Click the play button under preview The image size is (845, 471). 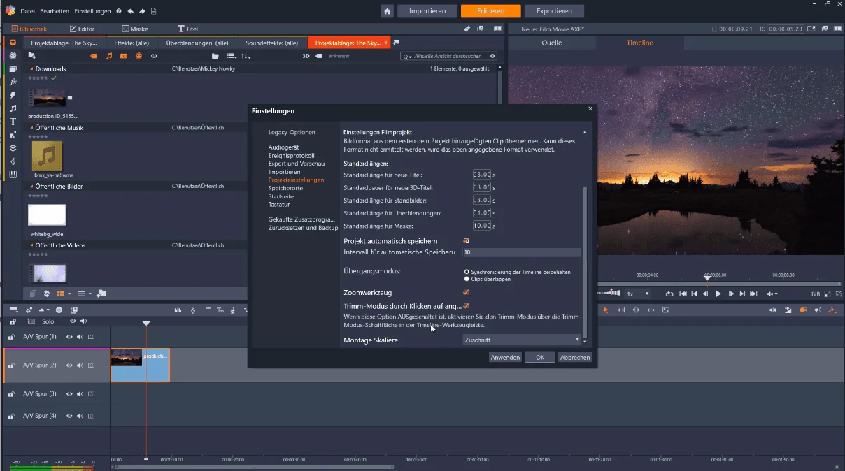[x=718, y=294]
